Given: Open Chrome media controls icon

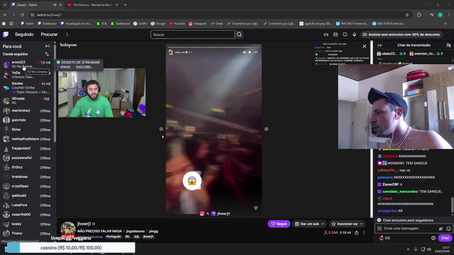Looking at the screenshot, I should pos(431,15).
